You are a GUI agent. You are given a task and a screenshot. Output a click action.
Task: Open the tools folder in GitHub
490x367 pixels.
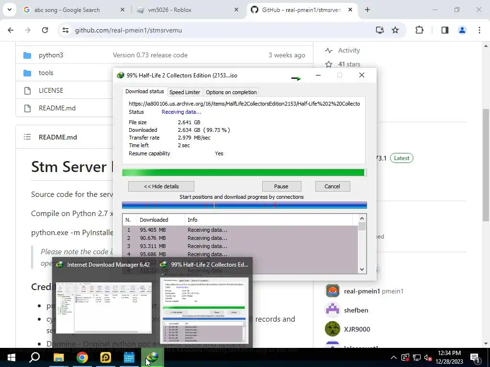pos(46,73)
